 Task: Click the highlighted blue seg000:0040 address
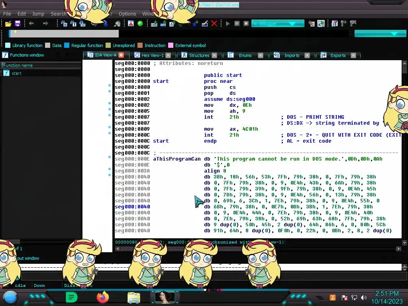132,207
